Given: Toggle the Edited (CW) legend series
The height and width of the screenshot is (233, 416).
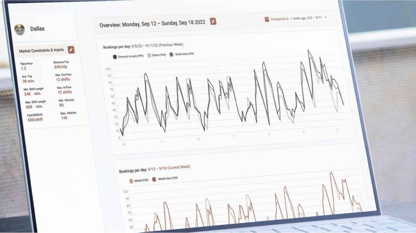Looking at the screenshot, I should [139, 179].
